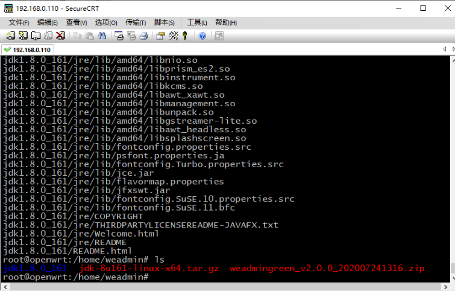
Task: Click the Print Selection icon
Action: pyautogui.click(x=131, y=36)
